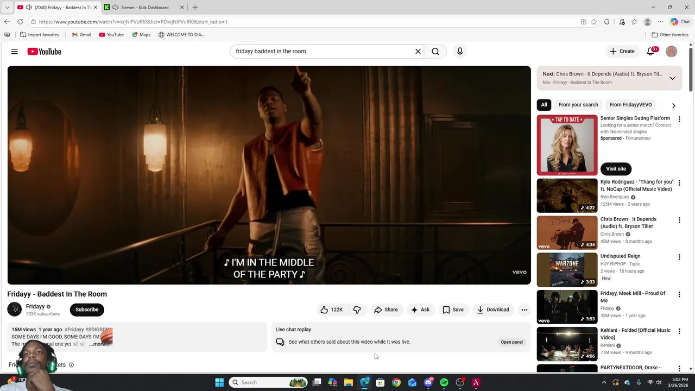Open options for Chris Brown It Depends

(x=679, y=220)
